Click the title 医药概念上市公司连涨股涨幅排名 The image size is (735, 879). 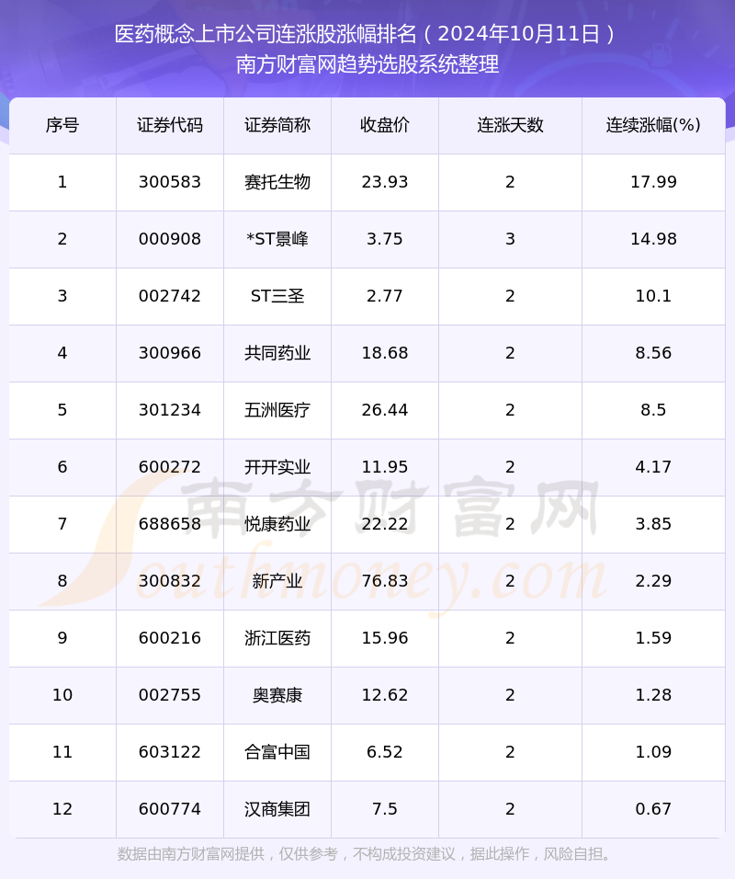(266, 34)
